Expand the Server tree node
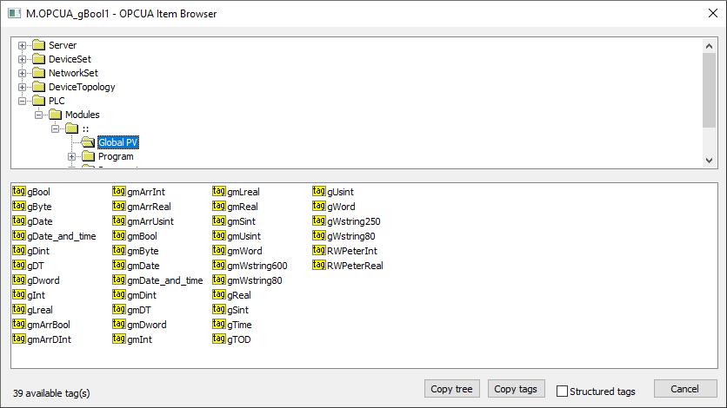Screen dimensions: 727x408 click(23, 45)
